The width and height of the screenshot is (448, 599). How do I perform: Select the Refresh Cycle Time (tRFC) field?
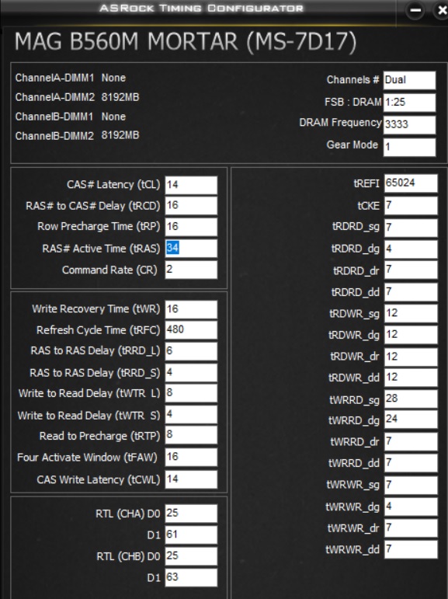[x=191, y=330]
